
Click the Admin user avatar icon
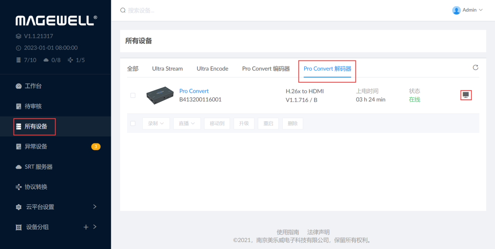click(456, 10)
